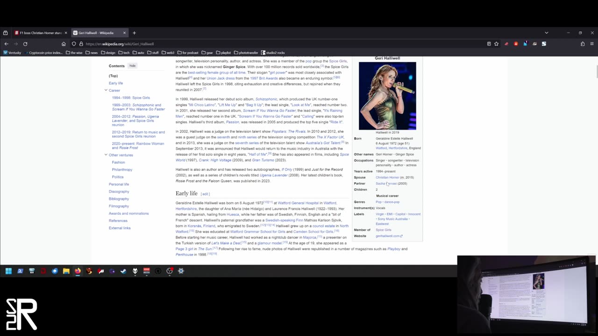
Task: Open the blue extension with badge
Action: click(x=525, y=44)
